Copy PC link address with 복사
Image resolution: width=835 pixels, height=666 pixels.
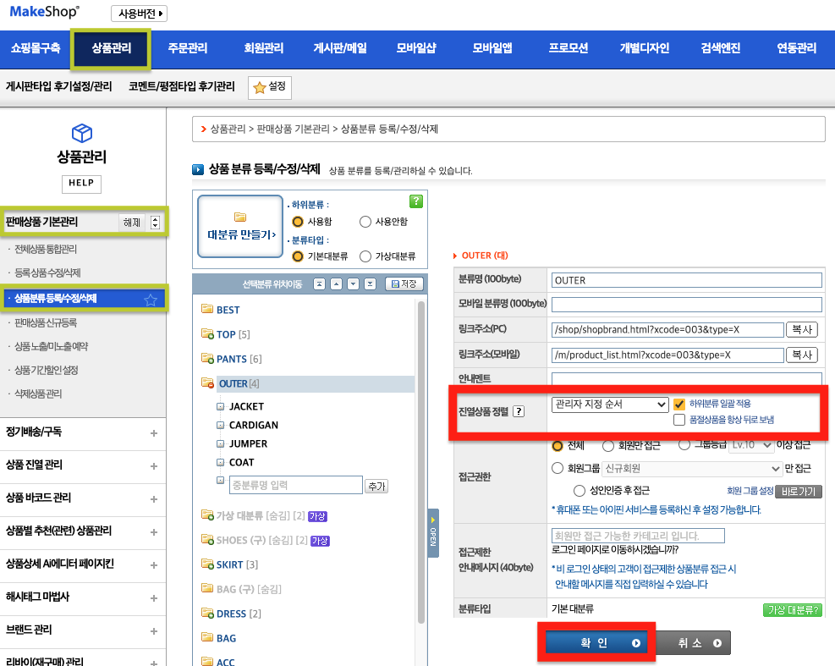[801, 329]
